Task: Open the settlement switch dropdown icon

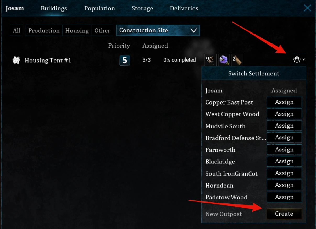Action: [x=299, y=59]
